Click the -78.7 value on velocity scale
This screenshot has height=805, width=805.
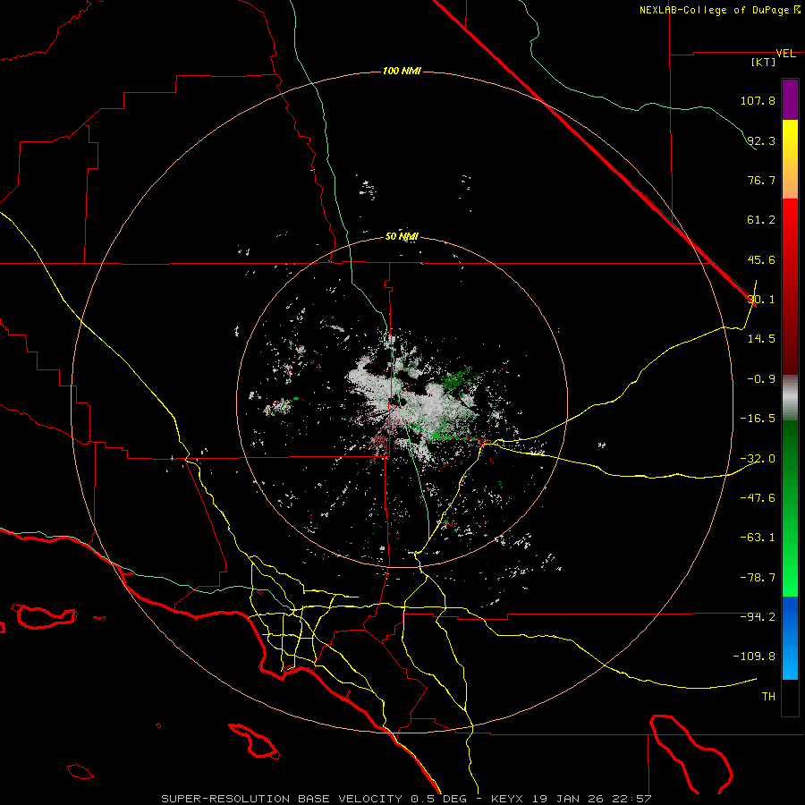[x=758, y=578]
